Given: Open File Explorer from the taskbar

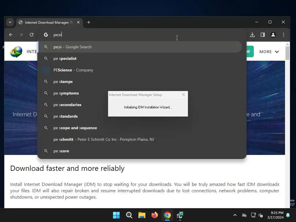Looking at the screenshot, I should [142, 215].
